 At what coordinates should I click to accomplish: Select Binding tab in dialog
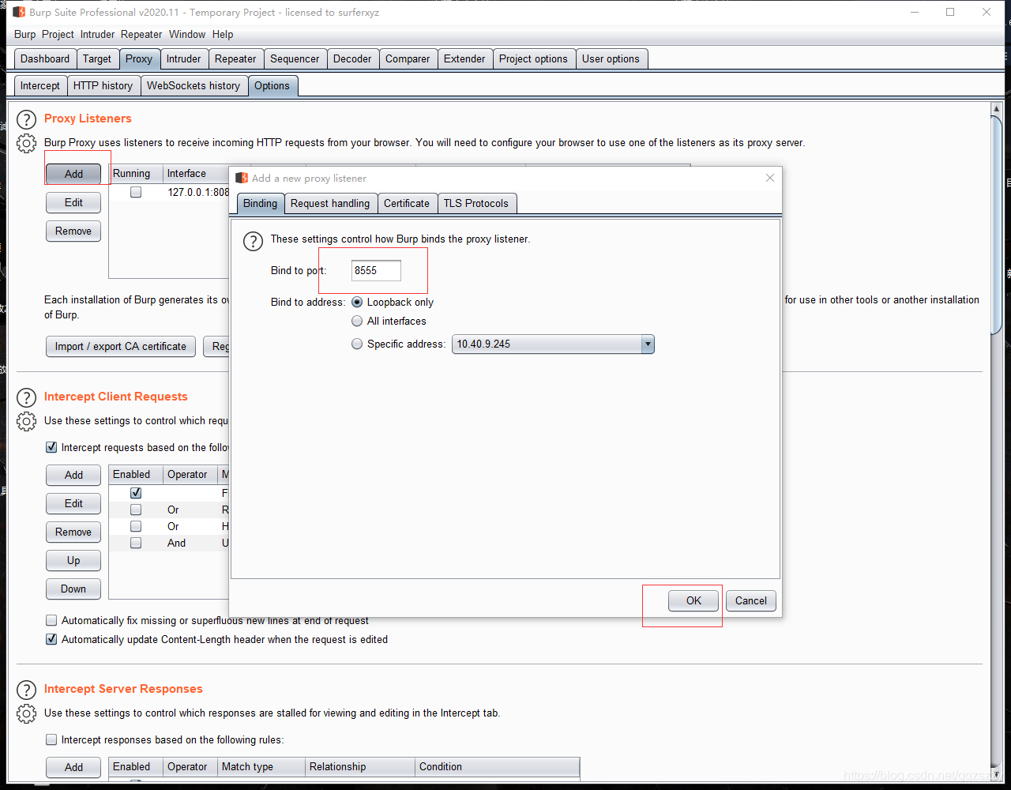(x=260, y=203)
